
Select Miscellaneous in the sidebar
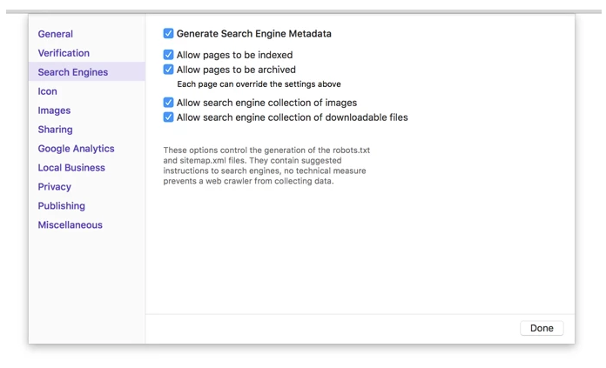pos(70,225)
